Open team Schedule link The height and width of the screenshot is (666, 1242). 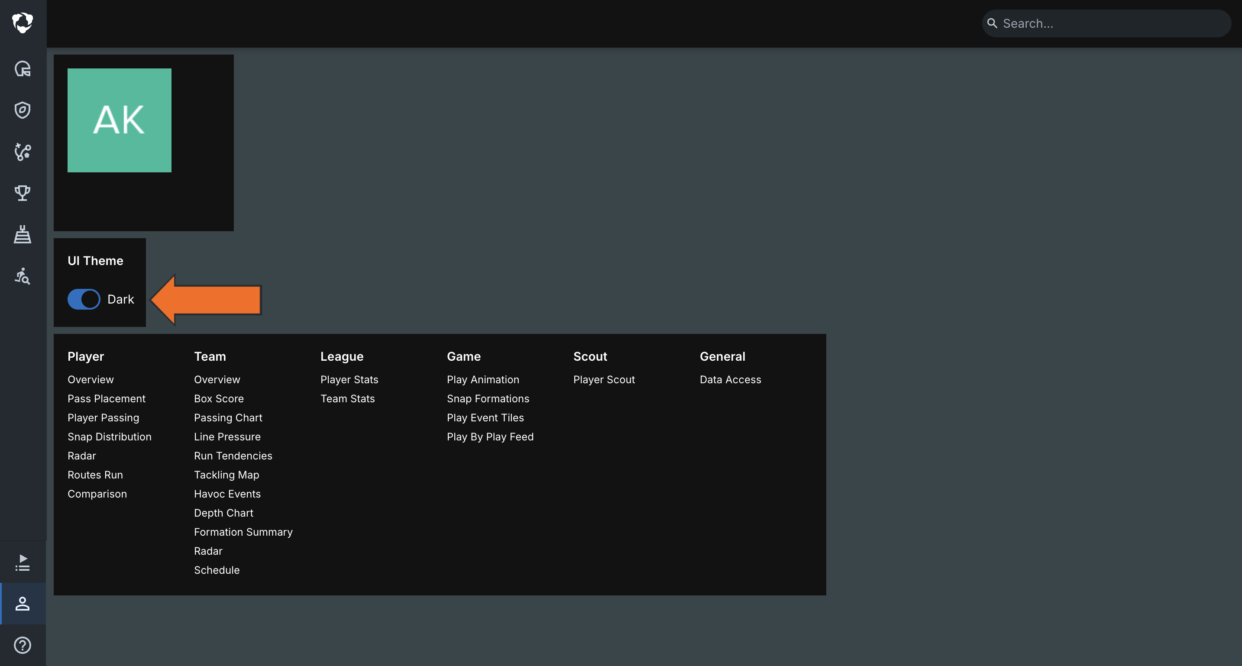(217, 570)
